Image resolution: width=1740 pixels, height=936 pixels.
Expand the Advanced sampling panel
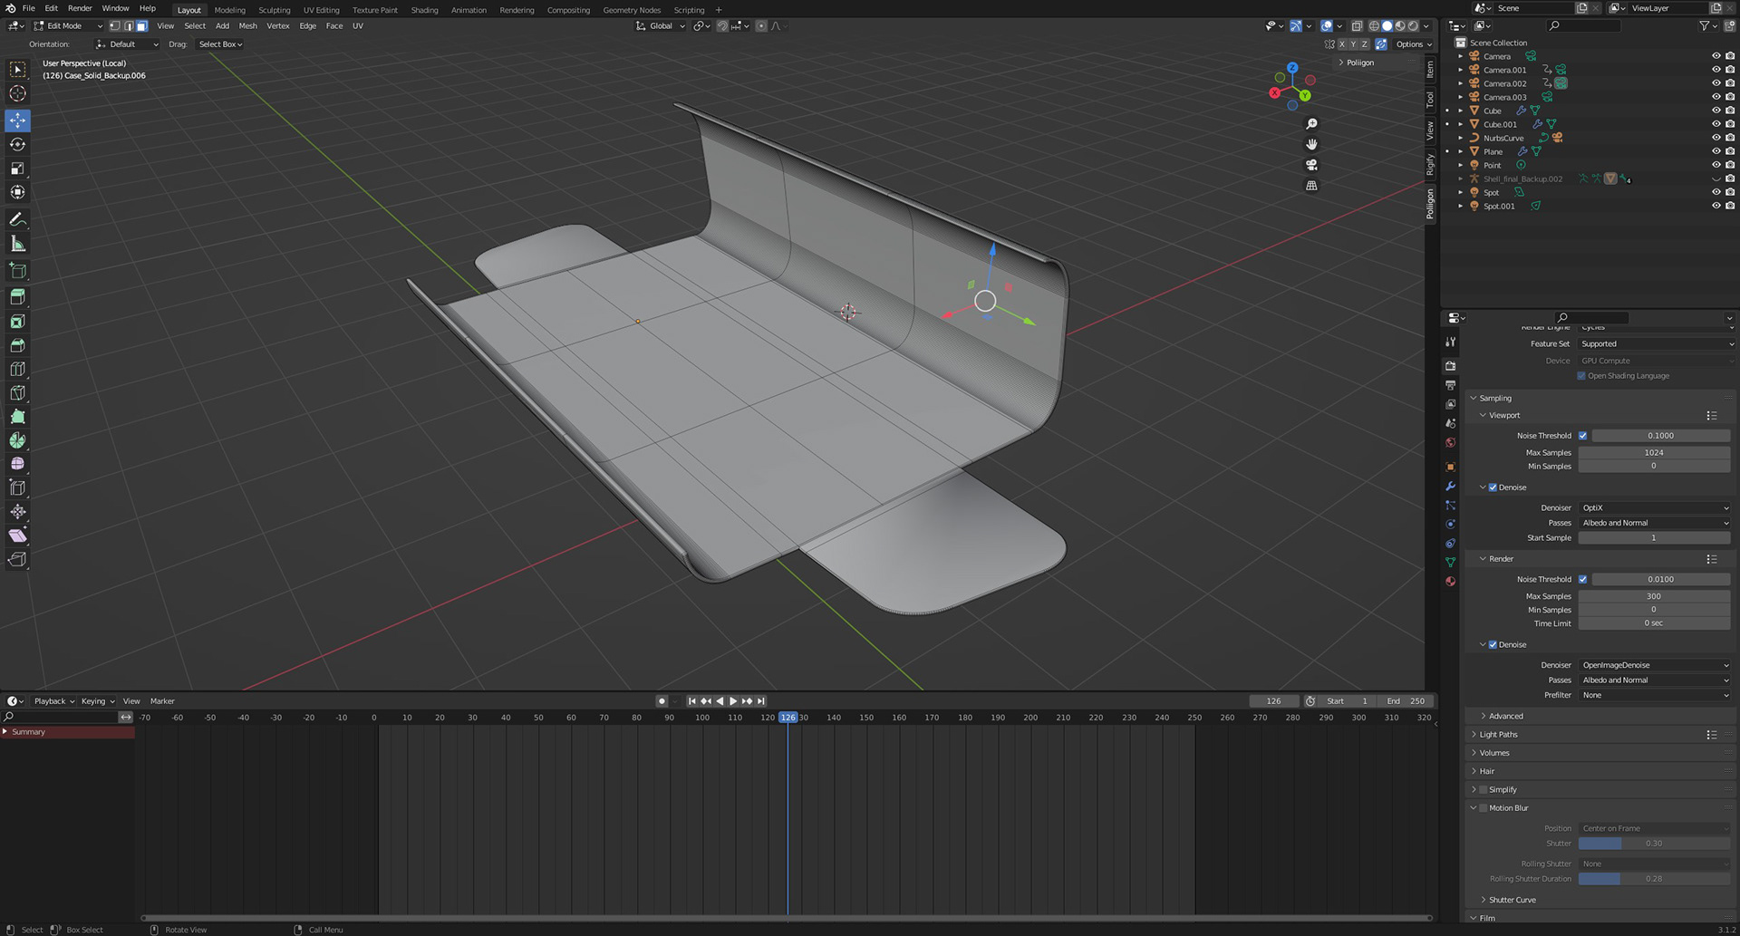[1504, 717]
